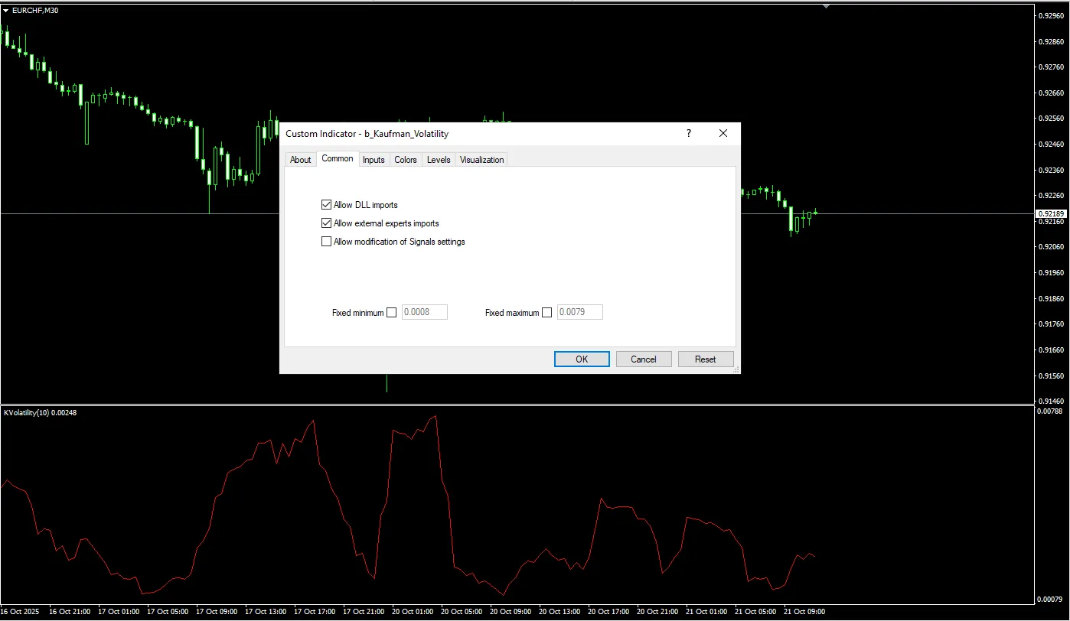Click the Fixed maximum value field
This screenshot has width=1070, height=621.
[579, 312]
